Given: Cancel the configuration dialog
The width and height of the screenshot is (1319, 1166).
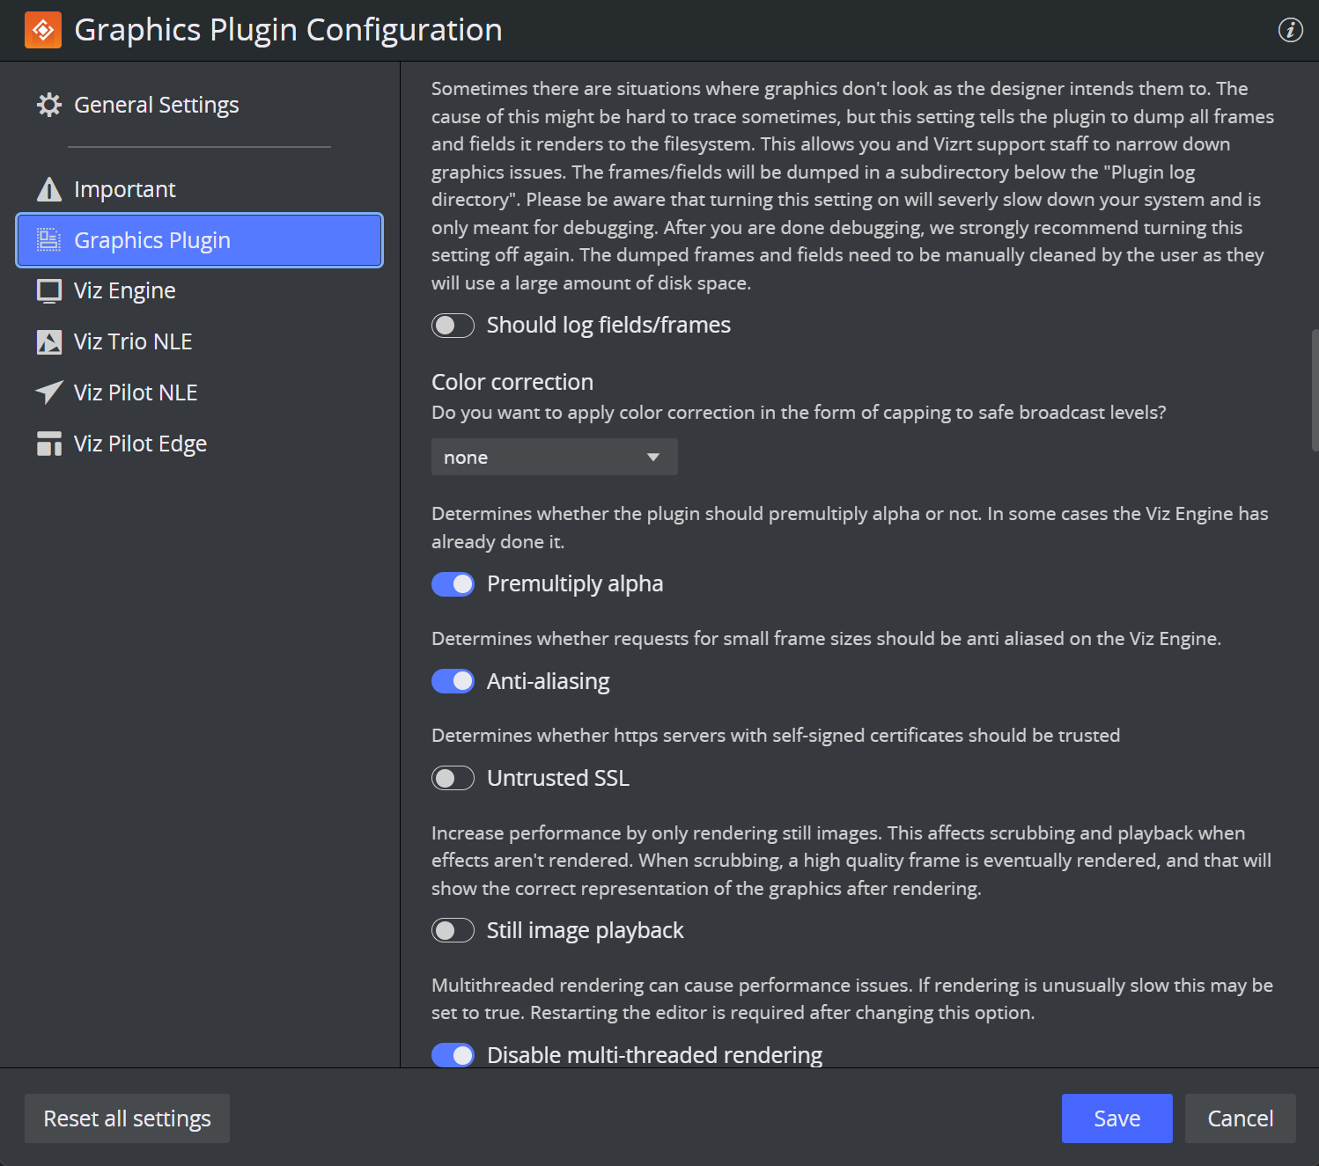Looking at the screenshot, I should coord(1240,1118).
